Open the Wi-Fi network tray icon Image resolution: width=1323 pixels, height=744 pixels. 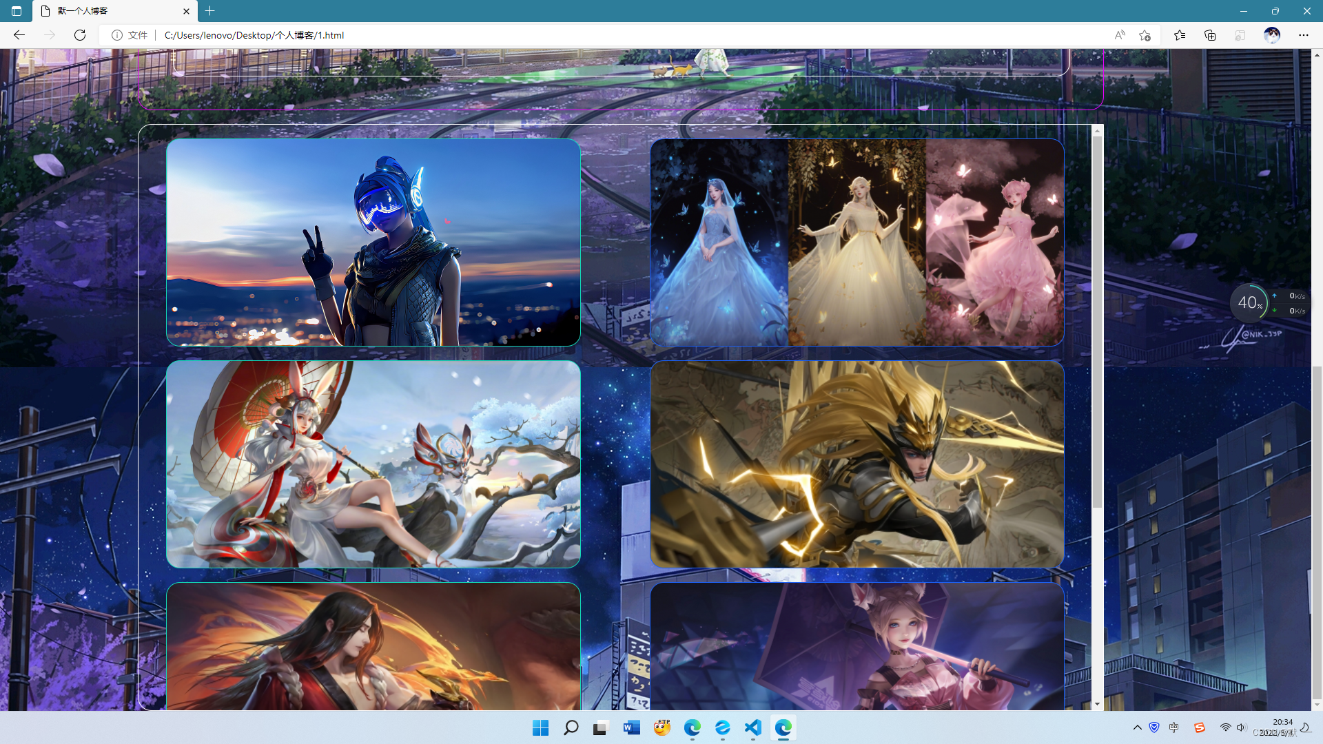[1226, 727]
